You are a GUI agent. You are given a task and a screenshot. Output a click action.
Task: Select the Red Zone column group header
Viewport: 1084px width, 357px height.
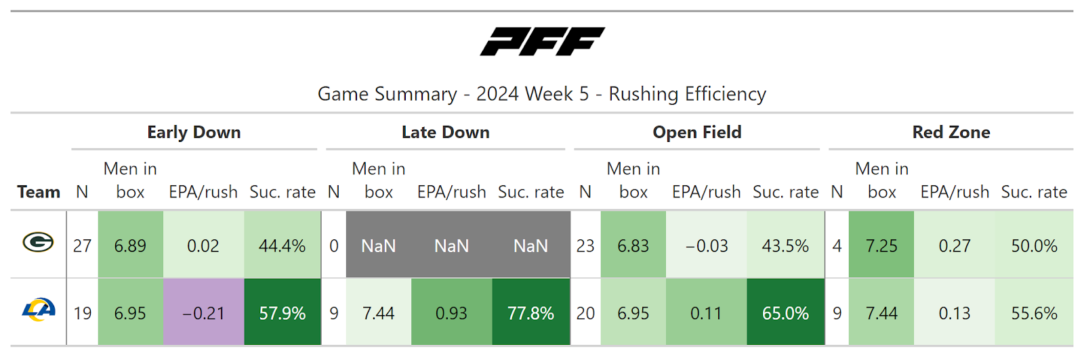pyautogui.click(x=951, y=133)
